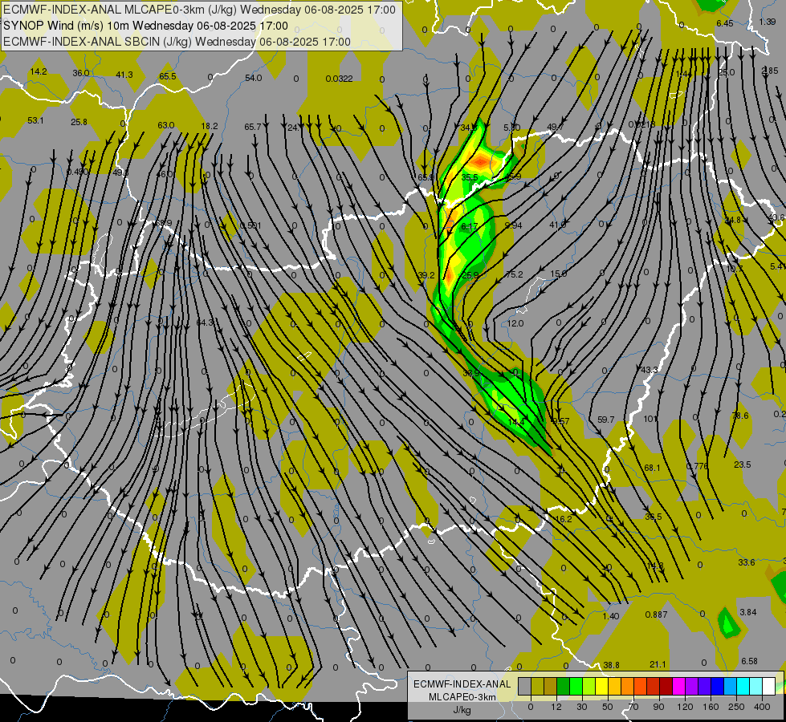This screenshot has width=786, height=722.
Task: Click the map value '65.5'
Action: [168, 76]
